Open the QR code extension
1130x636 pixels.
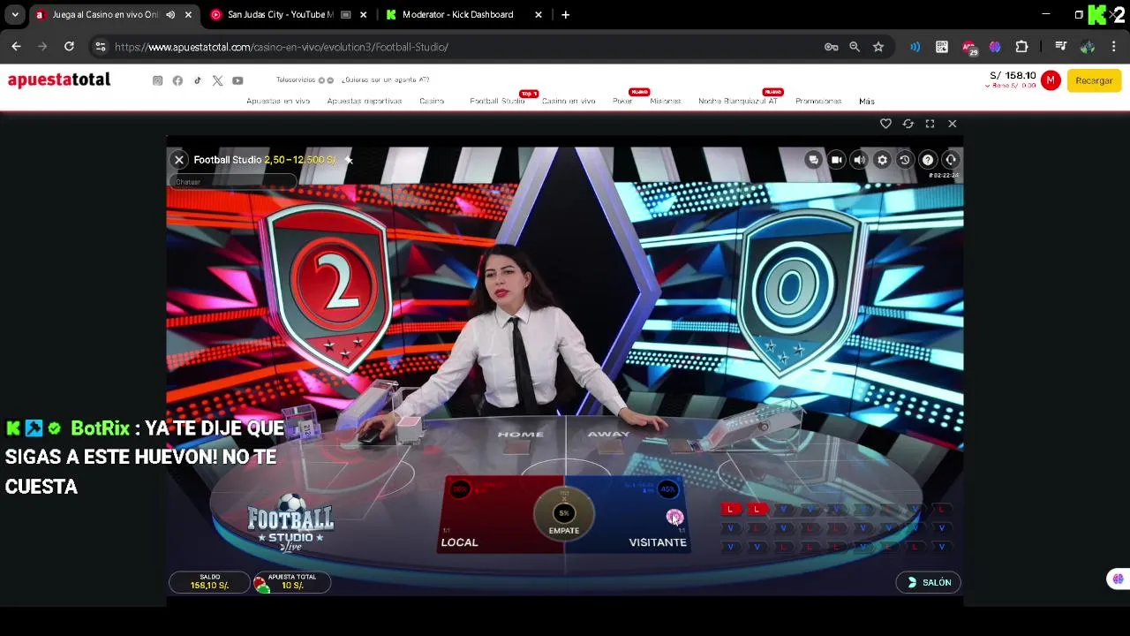(x=942, y=47)
